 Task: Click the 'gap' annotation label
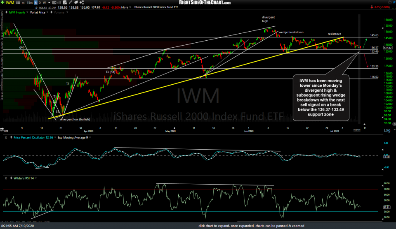click(22, 47)
